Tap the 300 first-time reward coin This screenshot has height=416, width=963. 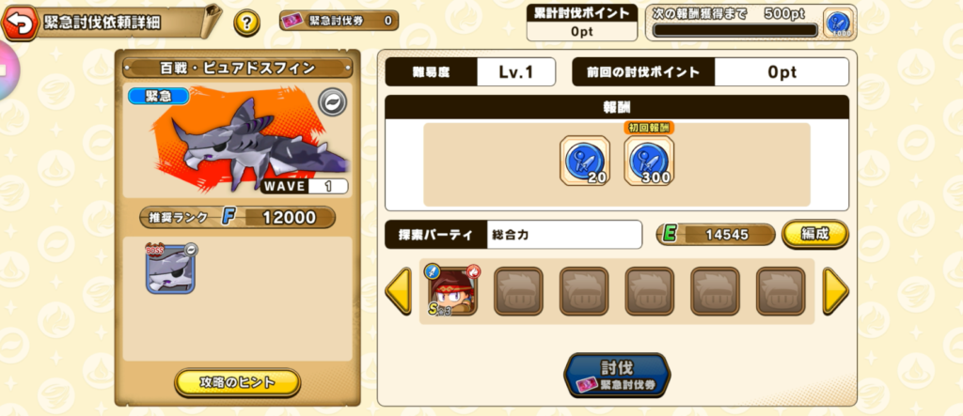649,161
